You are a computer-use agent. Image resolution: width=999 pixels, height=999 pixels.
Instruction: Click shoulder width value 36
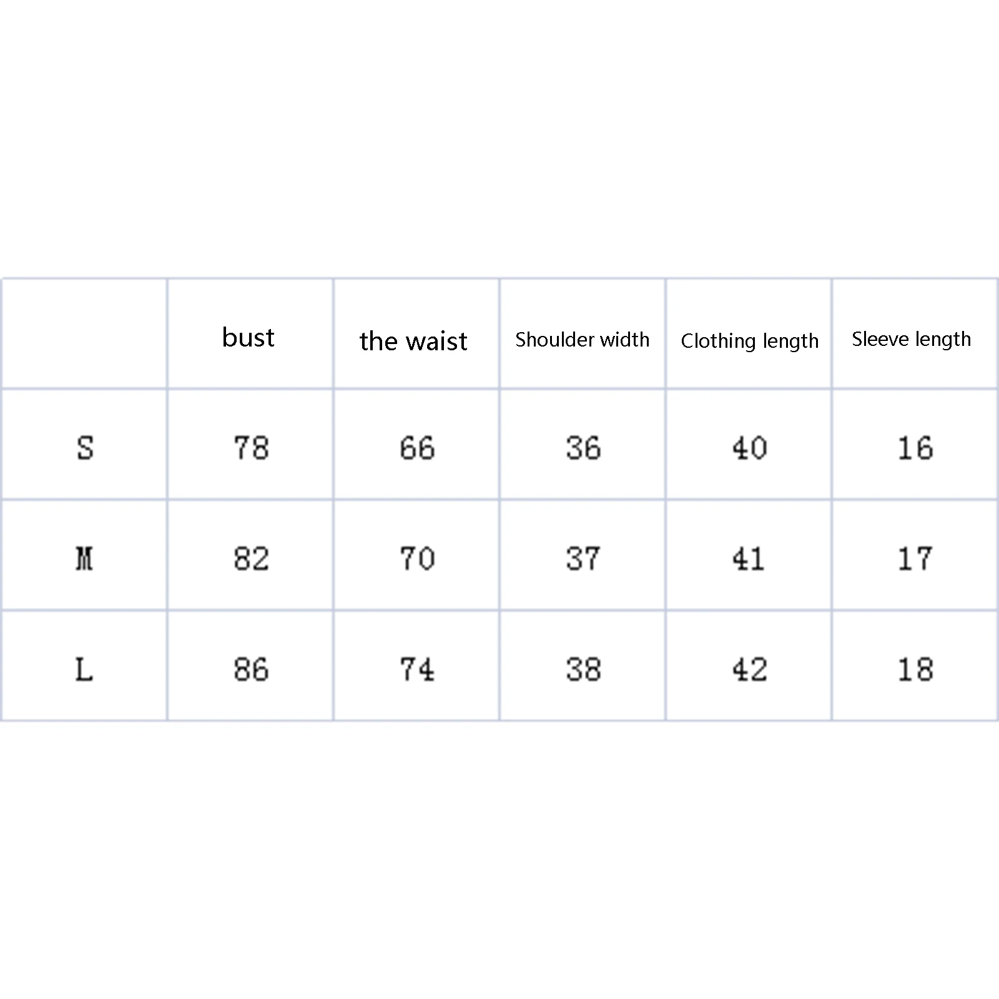[x=583, y=448]
